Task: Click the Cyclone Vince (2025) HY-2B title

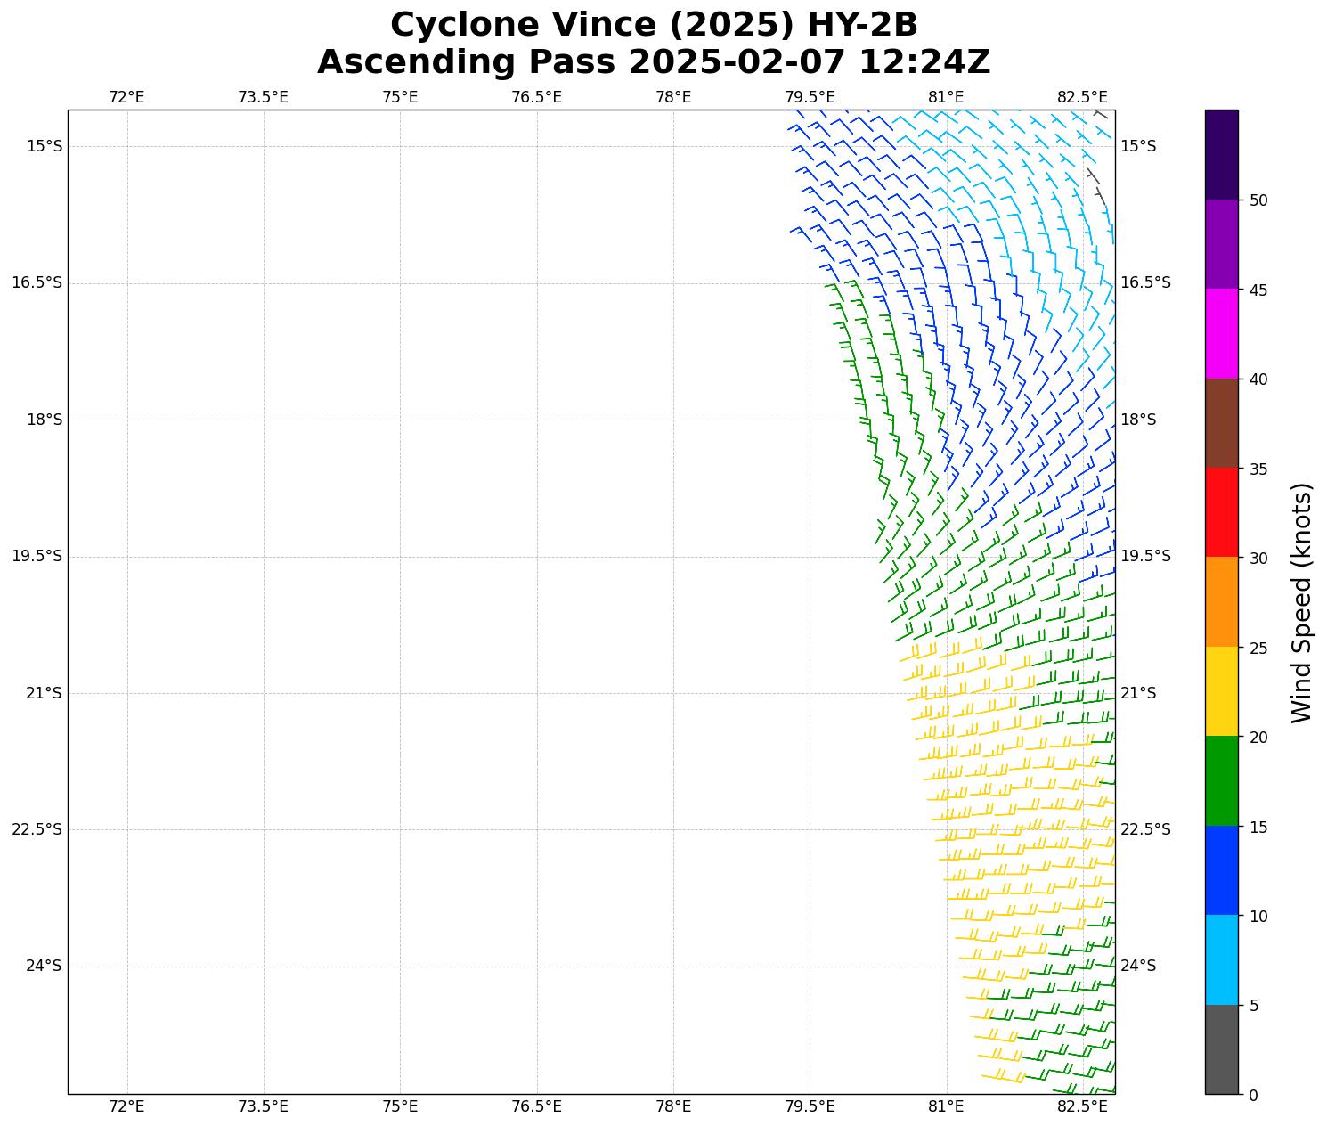Action: (x=654, y=25)
